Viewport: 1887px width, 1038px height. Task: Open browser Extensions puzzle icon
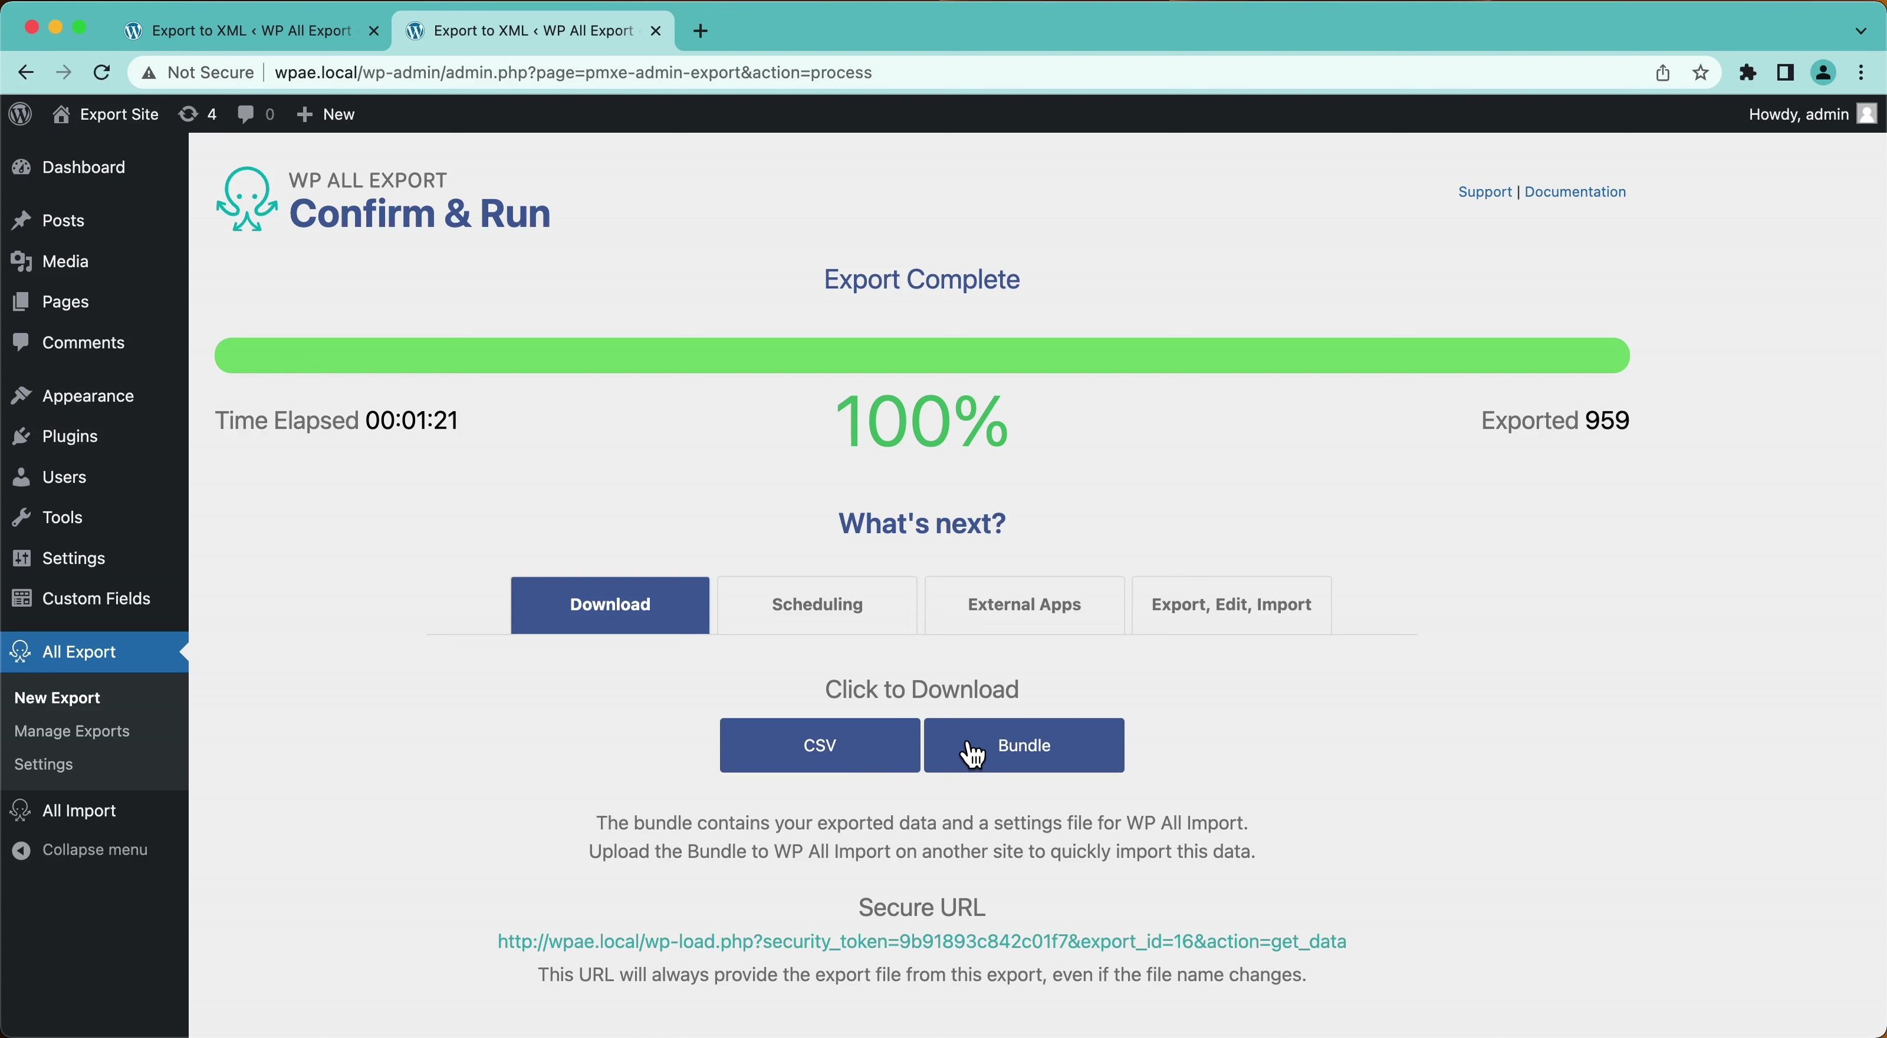click(x=1748, y=73)
